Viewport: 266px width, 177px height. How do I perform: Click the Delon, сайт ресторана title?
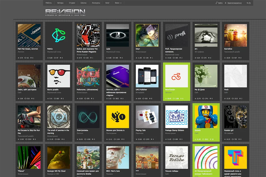click(x=27, y=89)
